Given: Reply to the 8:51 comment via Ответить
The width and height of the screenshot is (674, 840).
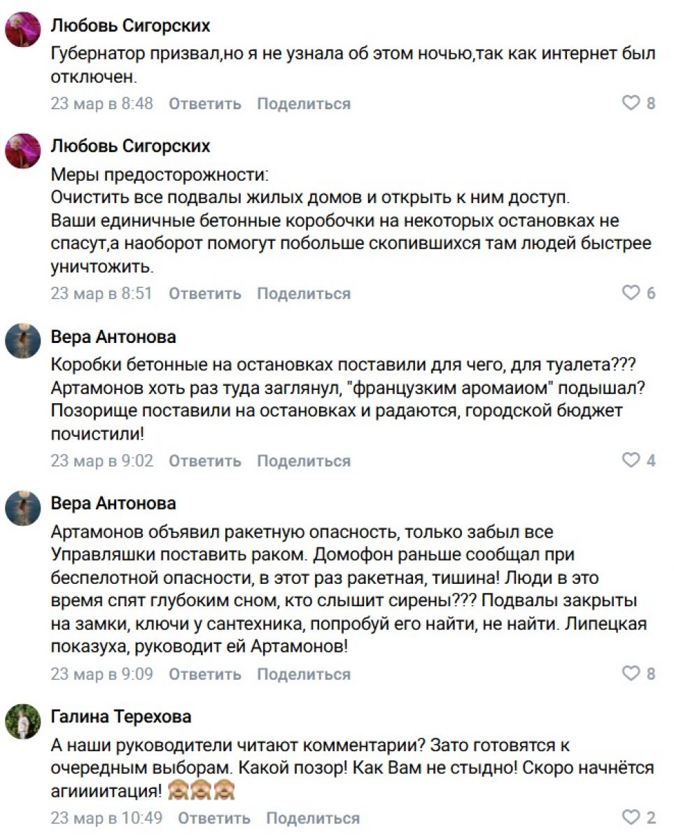Looking at the screenshot, I should 205,294.
